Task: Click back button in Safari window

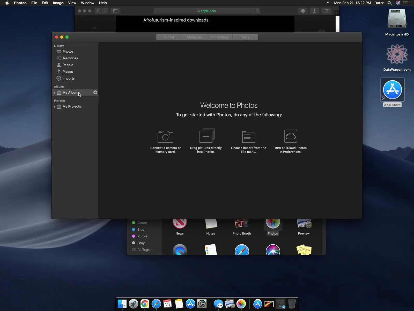Action: click(x=98, y=11)
